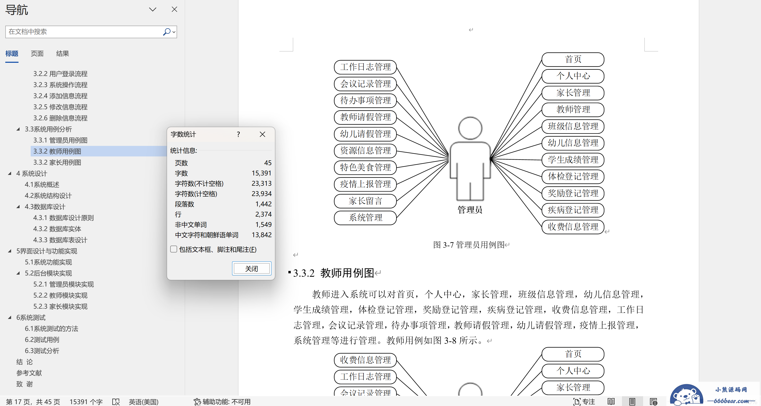Viewport: 761px width, 406px height.
Task: Change language via 英语(美国) status item
Action: pos(144,402)
